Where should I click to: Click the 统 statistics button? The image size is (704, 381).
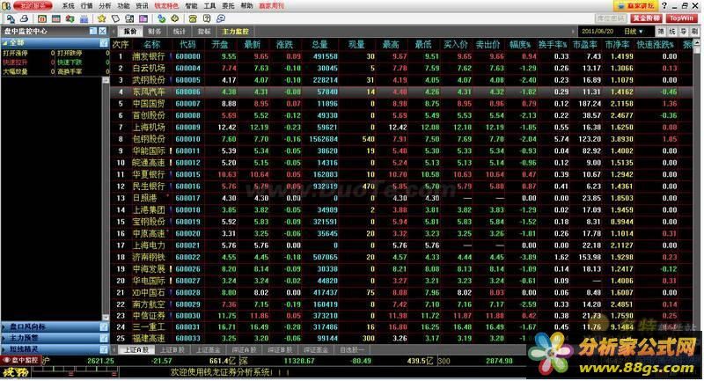click(x=672, y=32)
